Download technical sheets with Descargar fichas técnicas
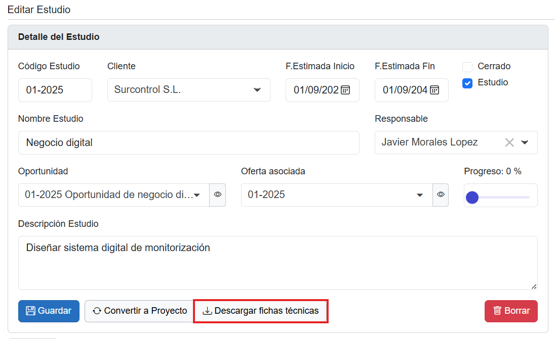The height and width of the screenshot is (339, 555). 261,311
